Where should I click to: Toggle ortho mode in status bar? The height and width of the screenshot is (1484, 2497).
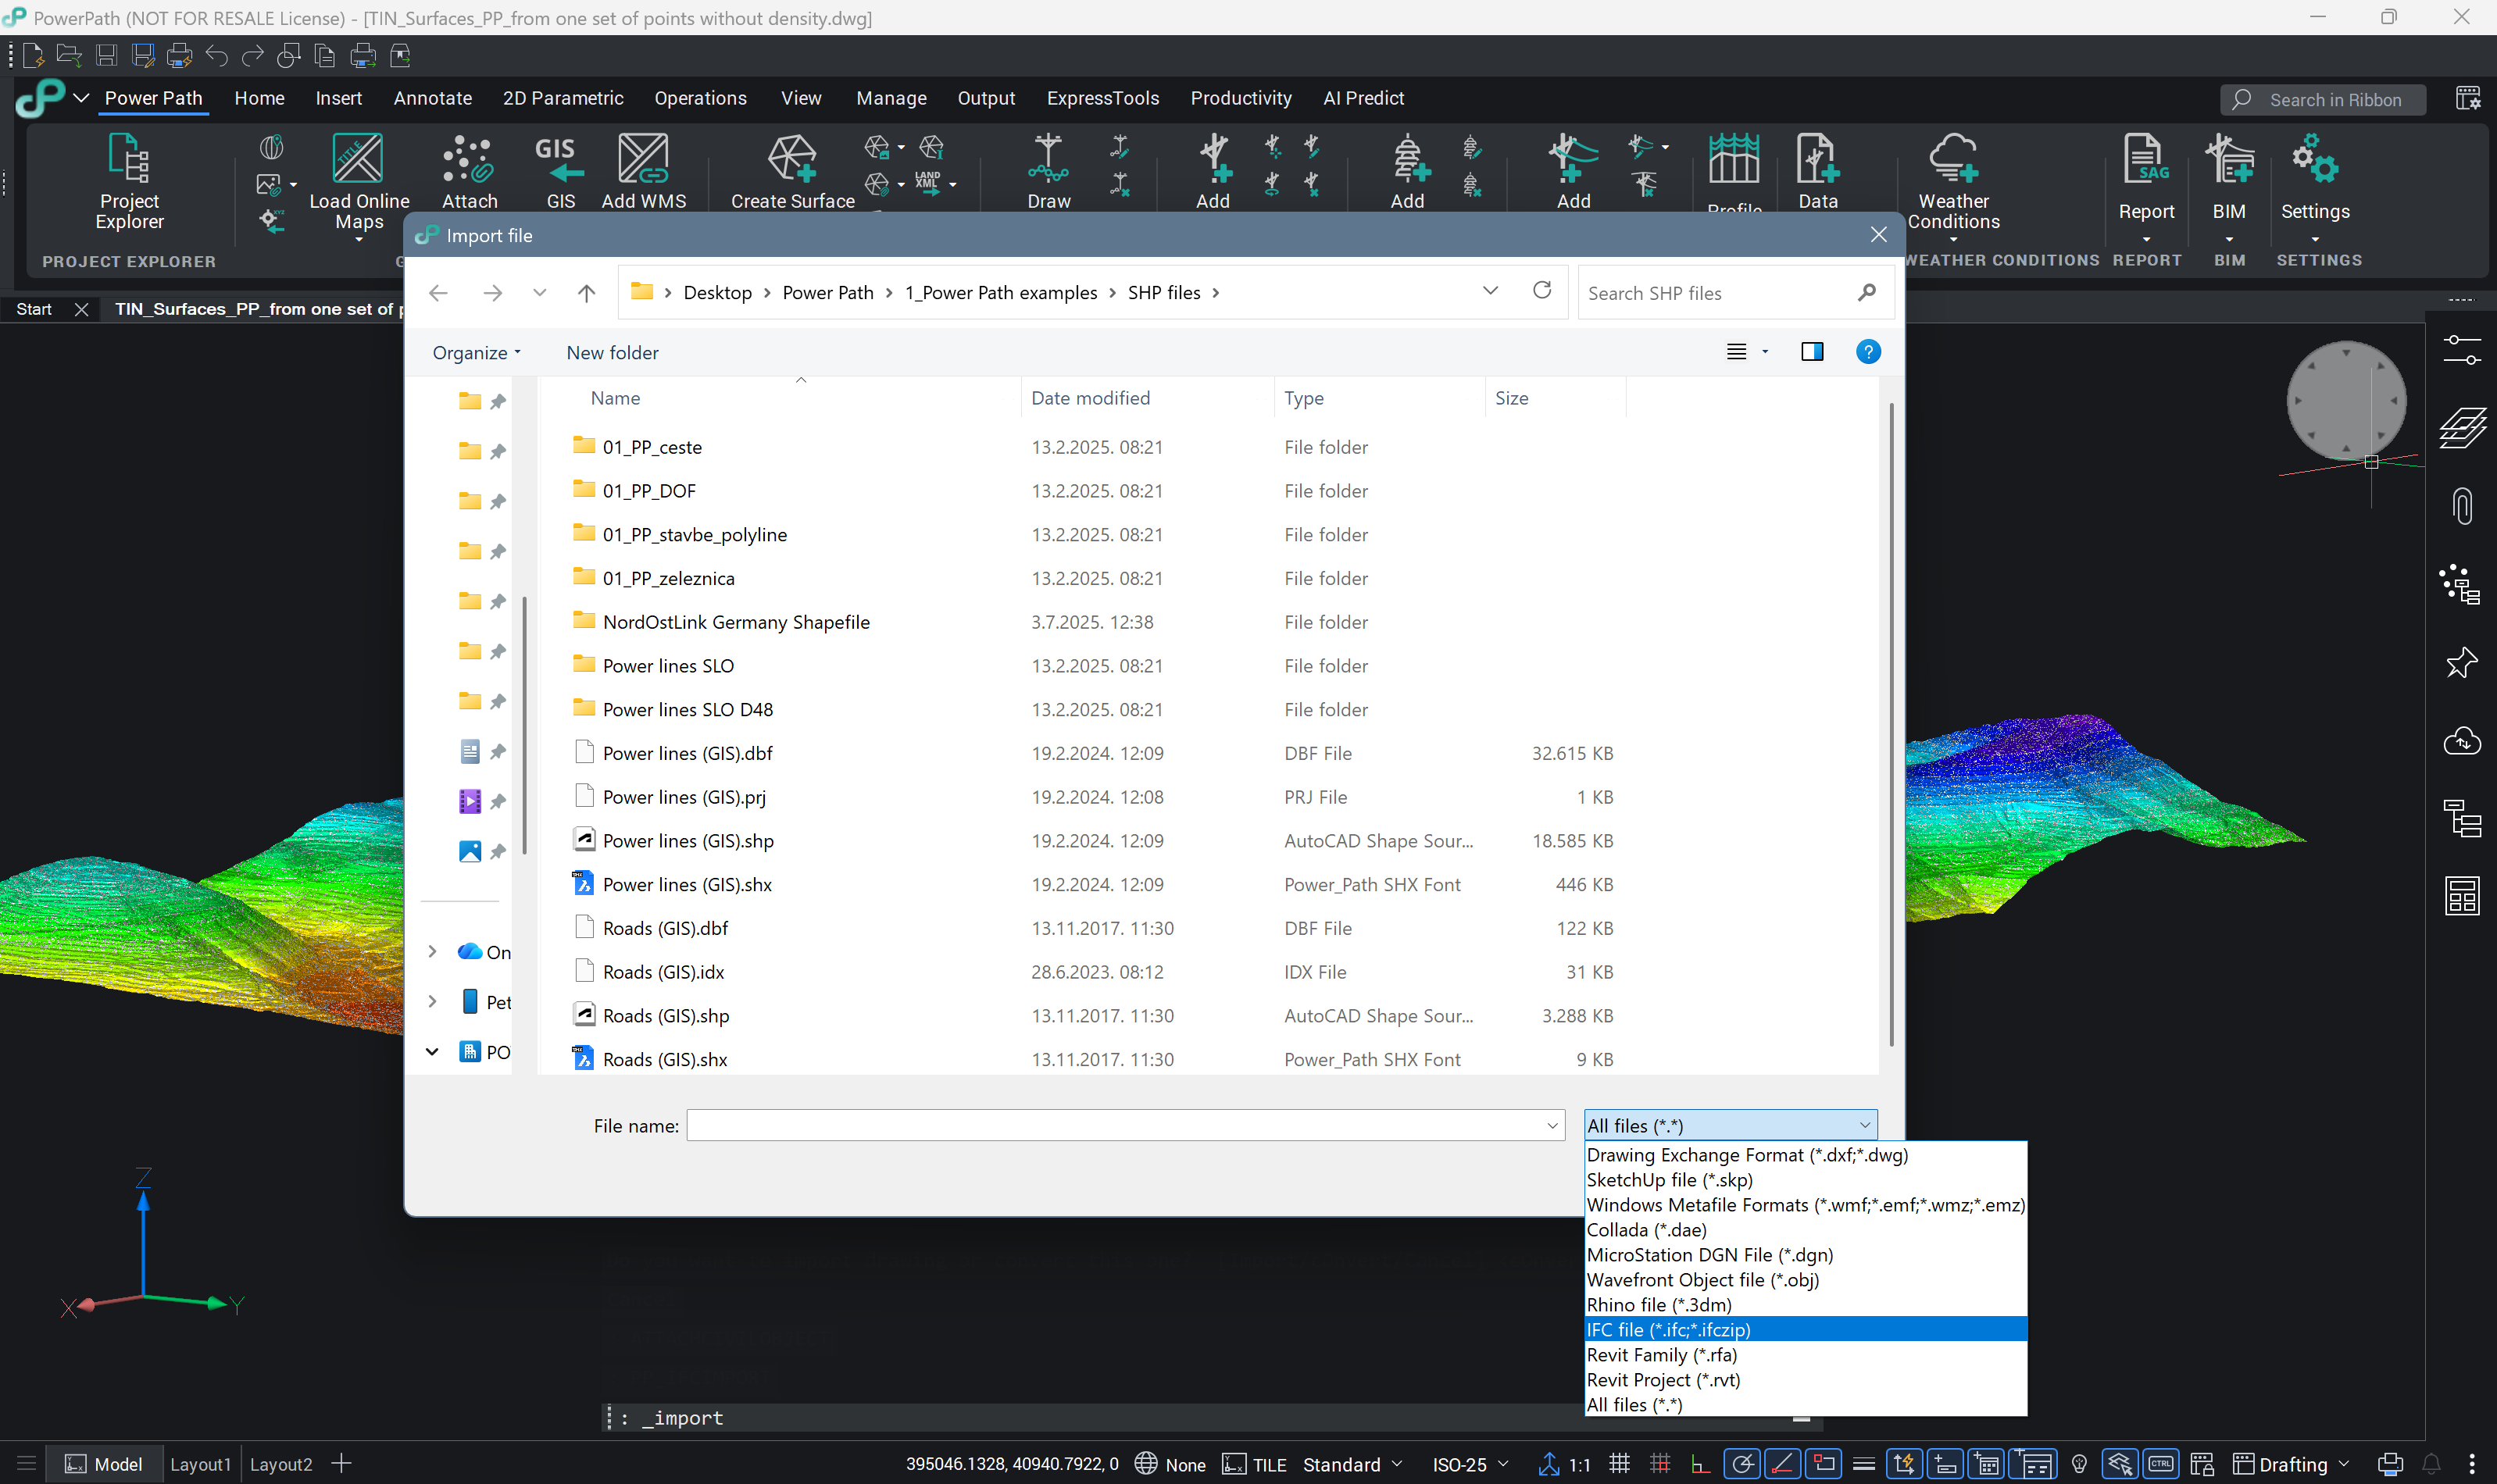pyautogui.click(x=1699, y=1464)
